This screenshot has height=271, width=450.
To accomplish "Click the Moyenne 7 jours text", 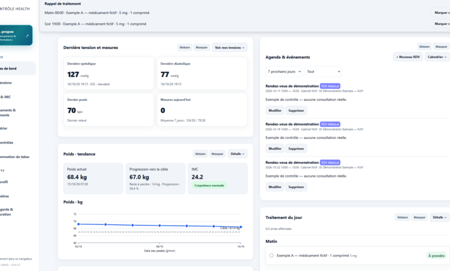I will [183, 121].
